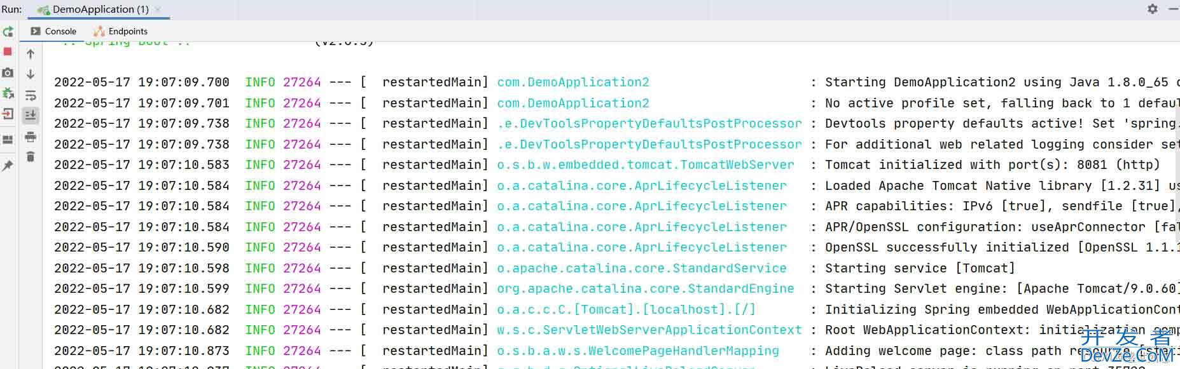Click the 'Initializing Spring embedded' log message
This screenshot has width=1180, height=369.
point(1002,309)
